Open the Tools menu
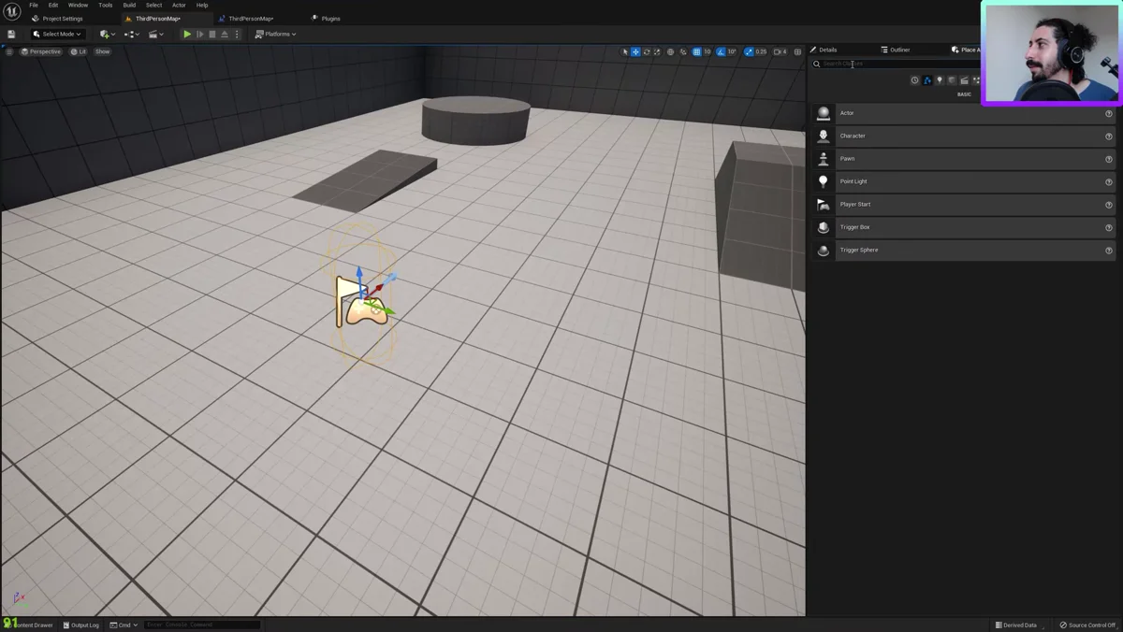Viewport: 1123px width, 632px height. pos(106,5)
